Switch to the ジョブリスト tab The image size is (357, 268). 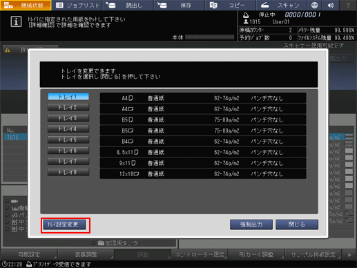point(77,6)
